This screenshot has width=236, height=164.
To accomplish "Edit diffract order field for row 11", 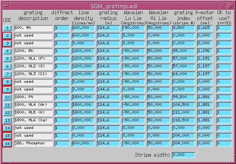I will click(62, 105).
